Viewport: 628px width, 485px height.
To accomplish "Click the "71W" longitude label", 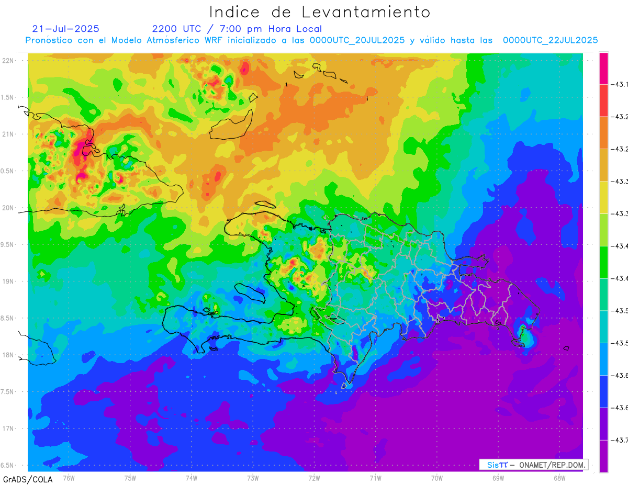I will pyautogui.click(x=375, y=478).
